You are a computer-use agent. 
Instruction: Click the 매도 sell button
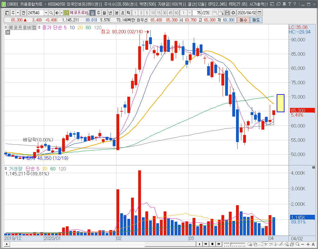point(256,20)
